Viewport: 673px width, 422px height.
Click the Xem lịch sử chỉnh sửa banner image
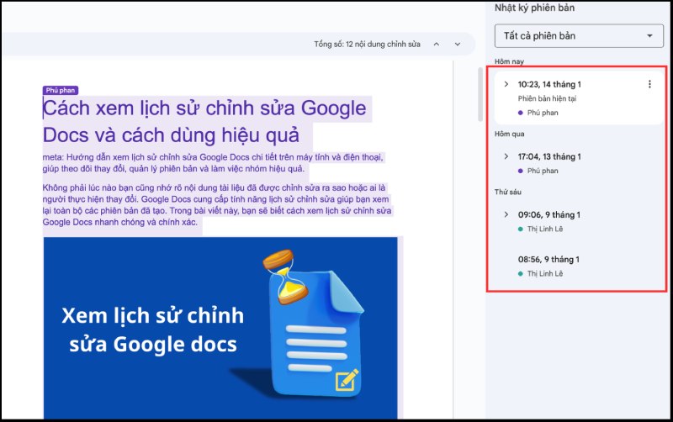tap(220, 328)
